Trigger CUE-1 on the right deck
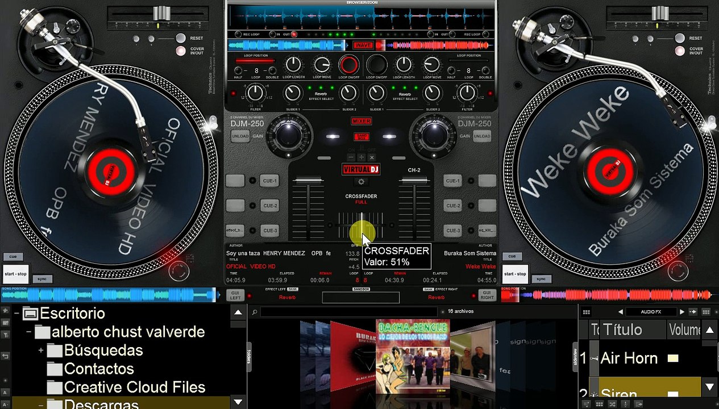This screenshot has width=719, height=409. 453,181
